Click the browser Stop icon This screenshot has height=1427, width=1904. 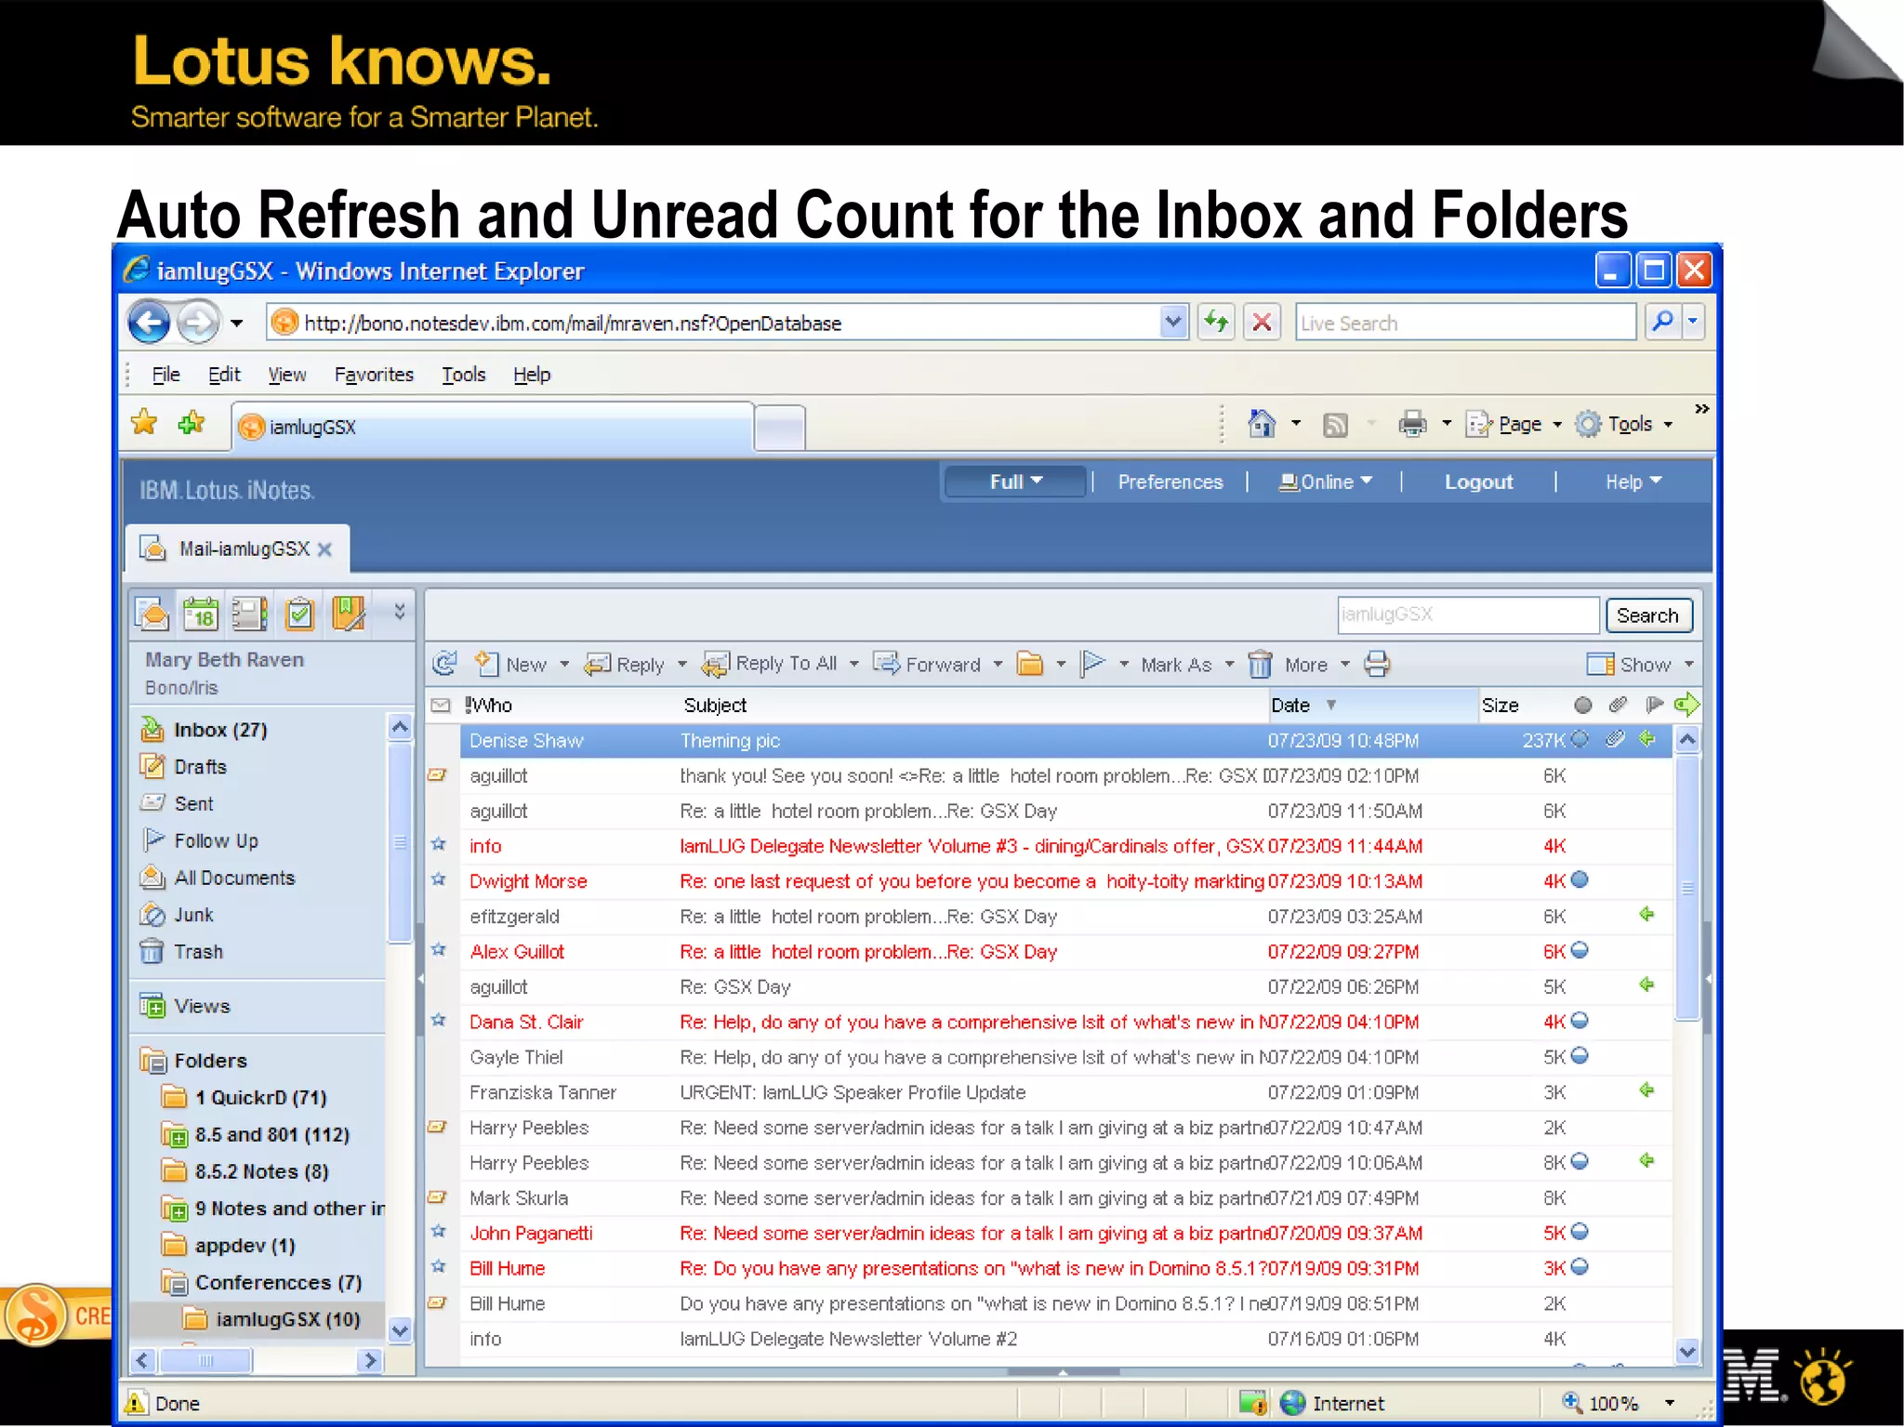tap(1262, 323)
